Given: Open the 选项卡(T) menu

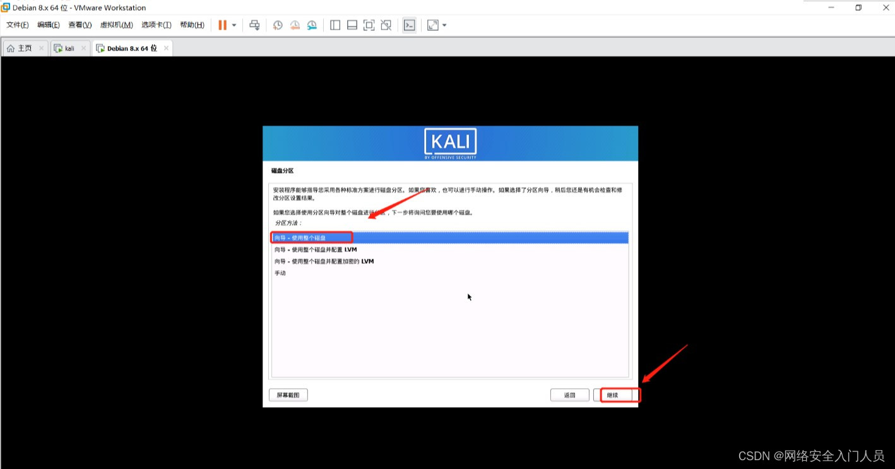Looking at the screenshot, I should coord(157,25).
